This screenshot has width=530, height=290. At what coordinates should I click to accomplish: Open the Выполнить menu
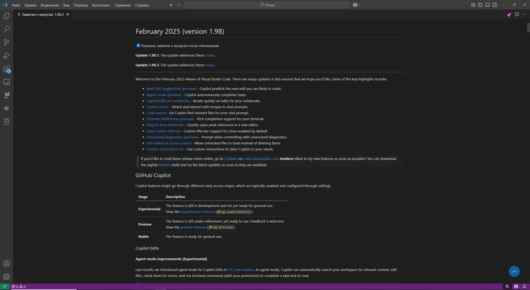click(x=102, y=5)
